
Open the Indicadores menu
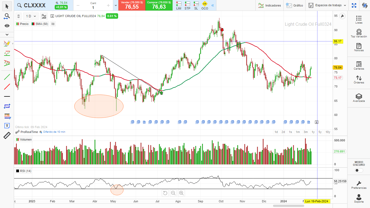[x=269, y=5]
